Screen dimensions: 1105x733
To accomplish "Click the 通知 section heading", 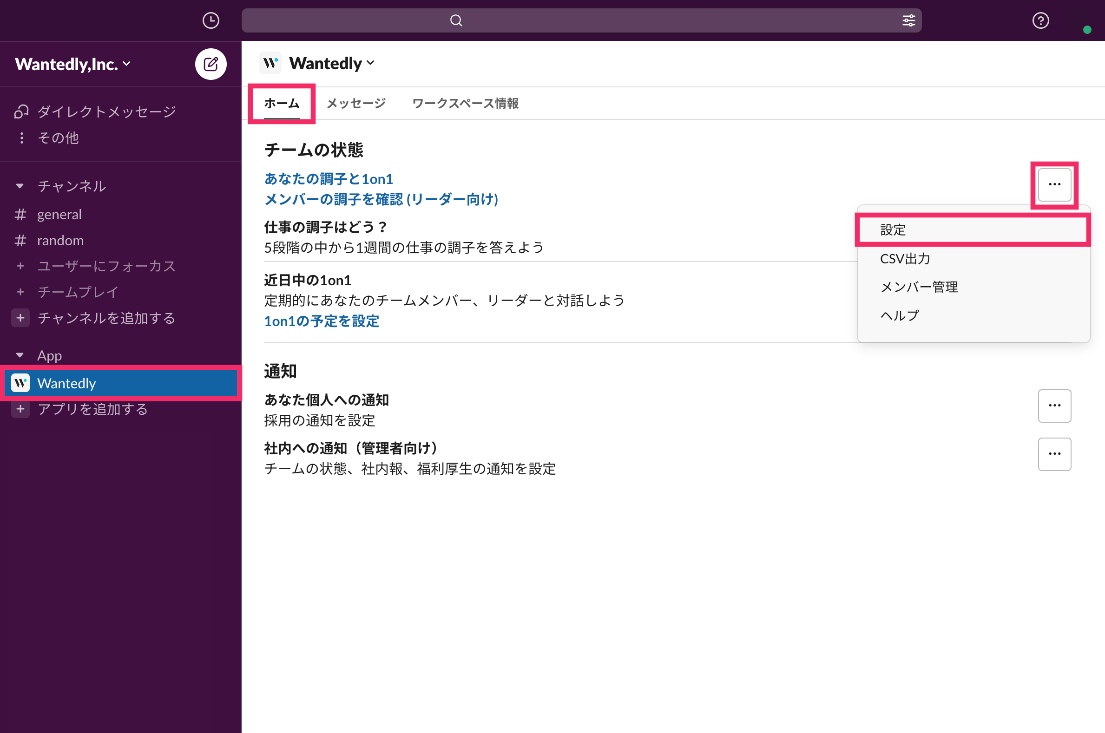I will 281,371.
